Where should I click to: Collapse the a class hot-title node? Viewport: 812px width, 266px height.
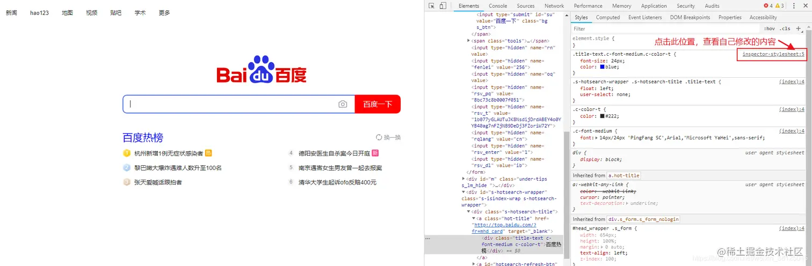click(x=473, y=218)
